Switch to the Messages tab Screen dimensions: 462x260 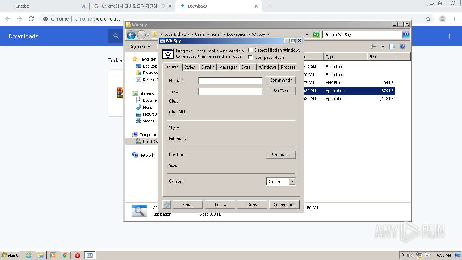click(228, 67)
